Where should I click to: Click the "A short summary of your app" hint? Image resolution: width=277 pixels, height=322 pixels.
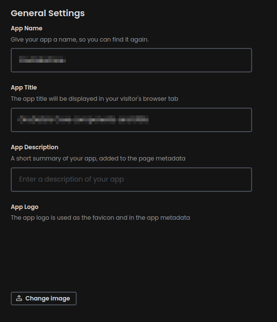coord(98,159)
